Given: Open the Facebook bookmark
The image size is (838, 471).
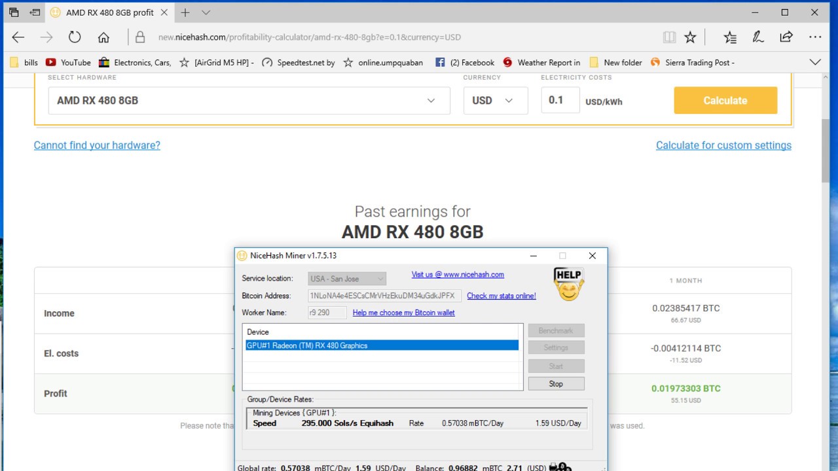Looking at the screenshot, I should pos(465,62).
